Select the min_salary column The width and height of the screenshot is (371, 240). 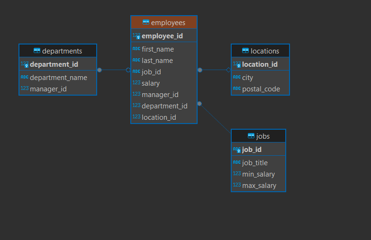pos(258,174)
